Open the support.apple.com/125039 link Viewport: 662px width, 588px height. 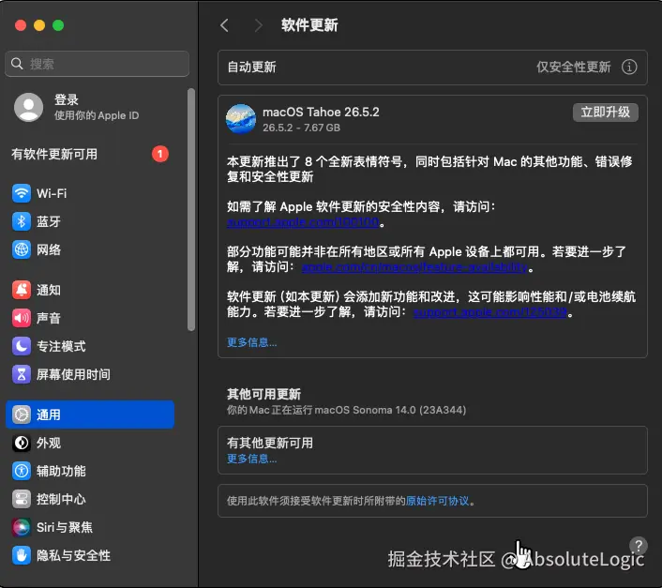(489, 312)
